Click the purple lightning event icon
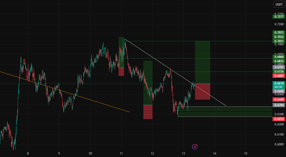This screenshot has width=286, height=157. (x=195, y=147)
